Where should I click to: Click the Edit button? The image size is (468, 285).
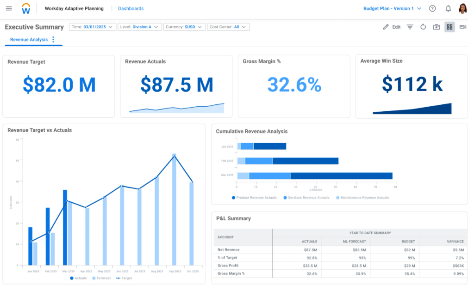pos(392,27)
